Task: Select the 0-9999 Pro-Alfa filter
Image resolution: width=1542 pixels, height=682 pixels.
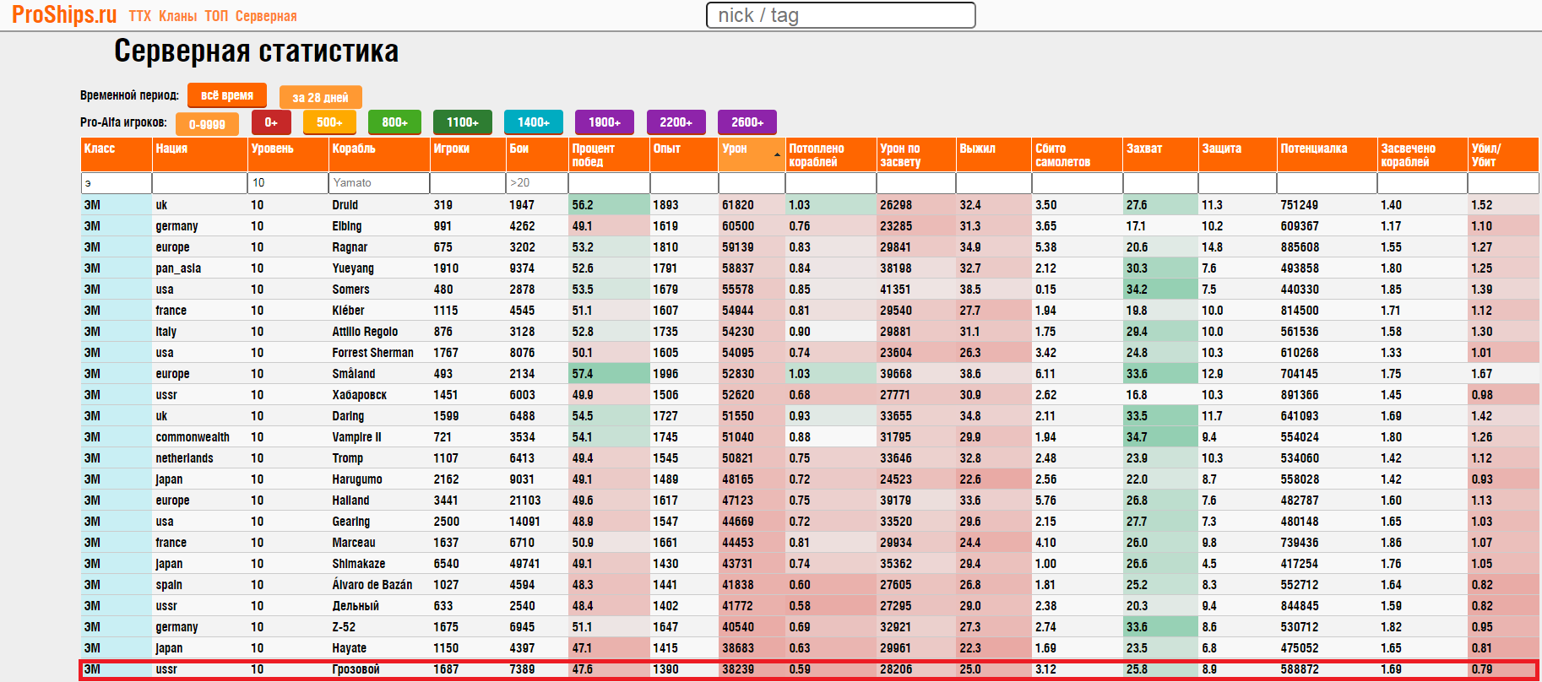Action: click(207, 124)
